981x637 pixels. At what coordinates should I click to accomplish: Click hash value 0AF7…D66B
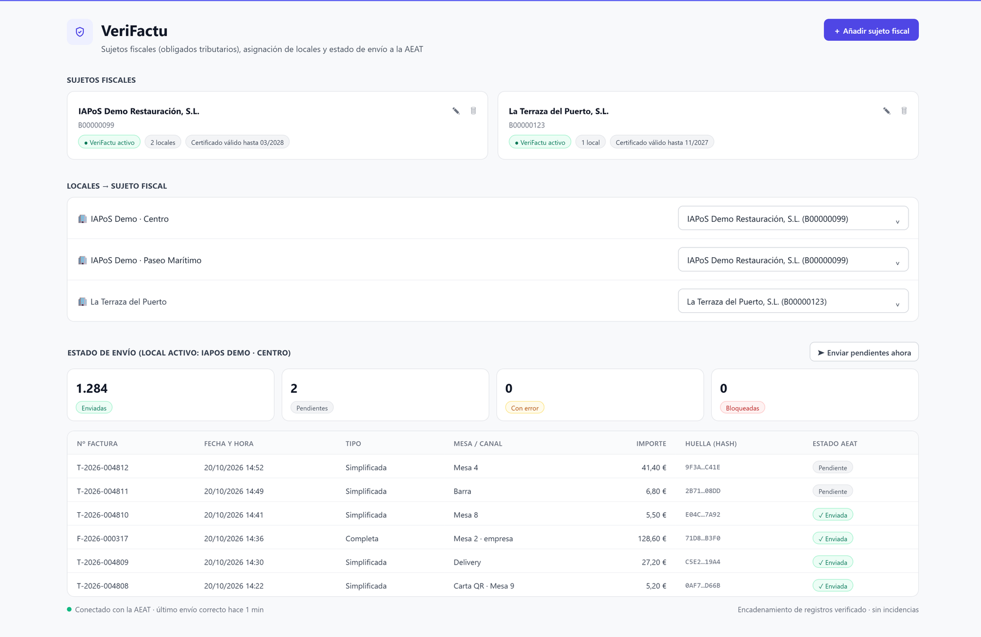(703, 586)
